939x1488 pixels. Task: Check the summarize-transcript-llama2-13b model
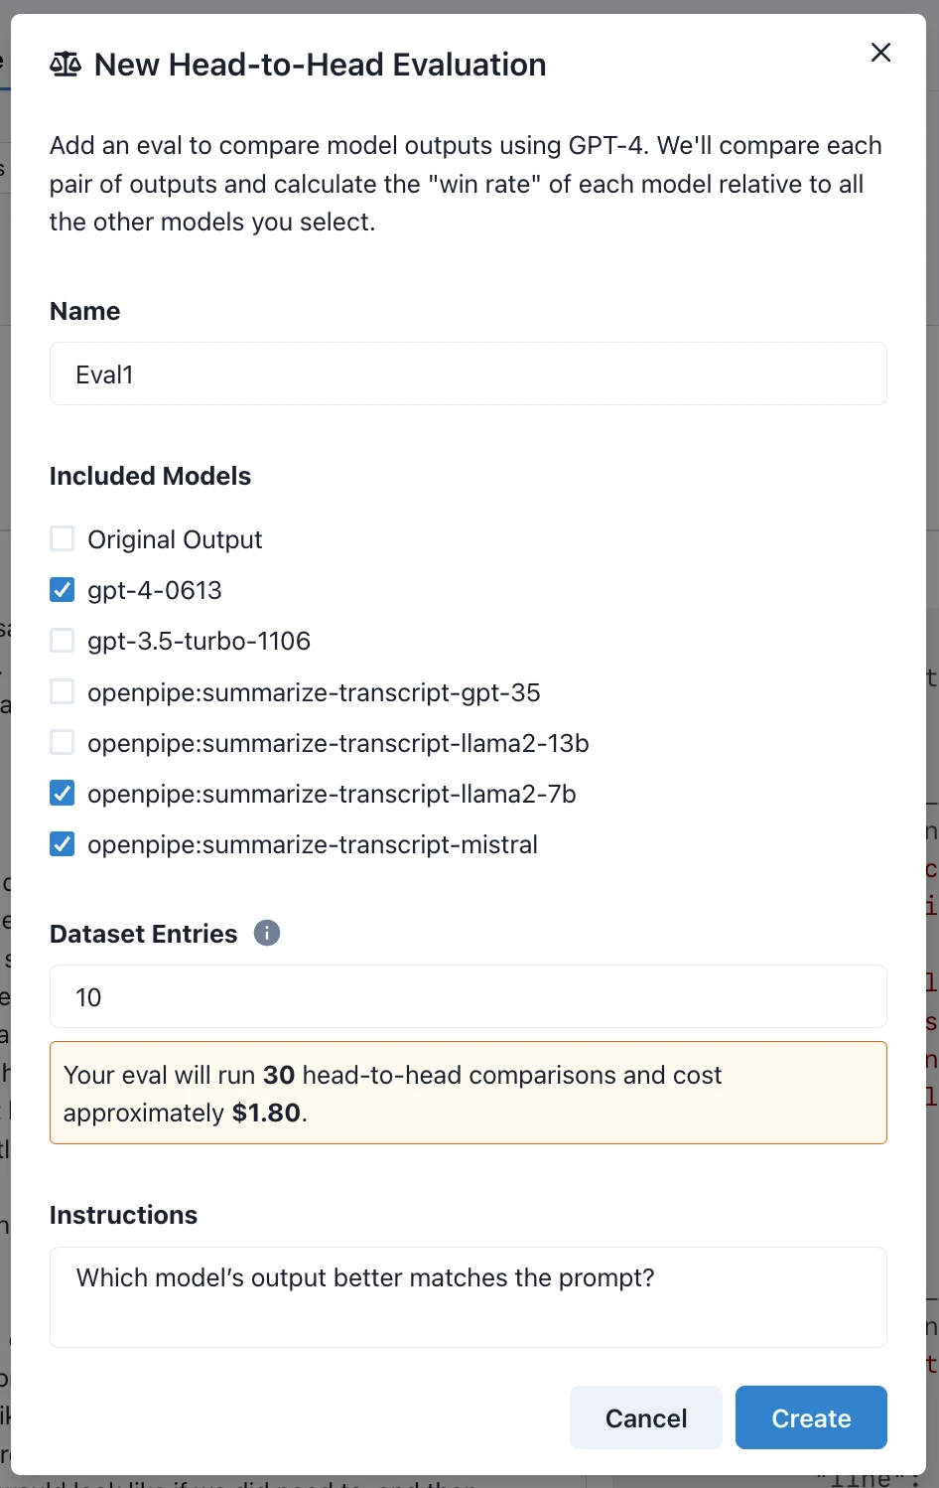click(x=62, y=742)
